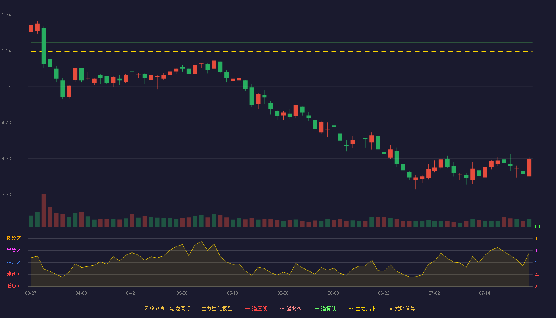This screenshot has height=318, width=556.
Task: Click the 06-22 date label
Action: coord(384,293)
